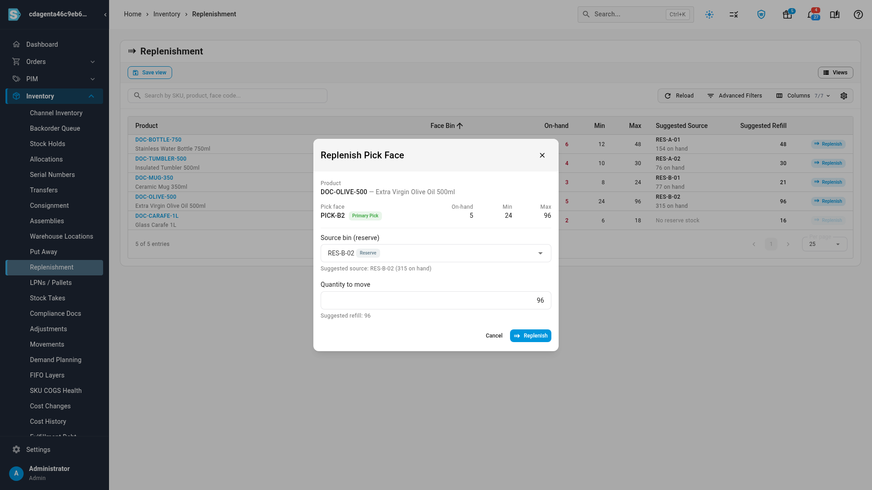This screenshot has width=872, height=490.
Task: Click the global Search box
Action: 635,15
